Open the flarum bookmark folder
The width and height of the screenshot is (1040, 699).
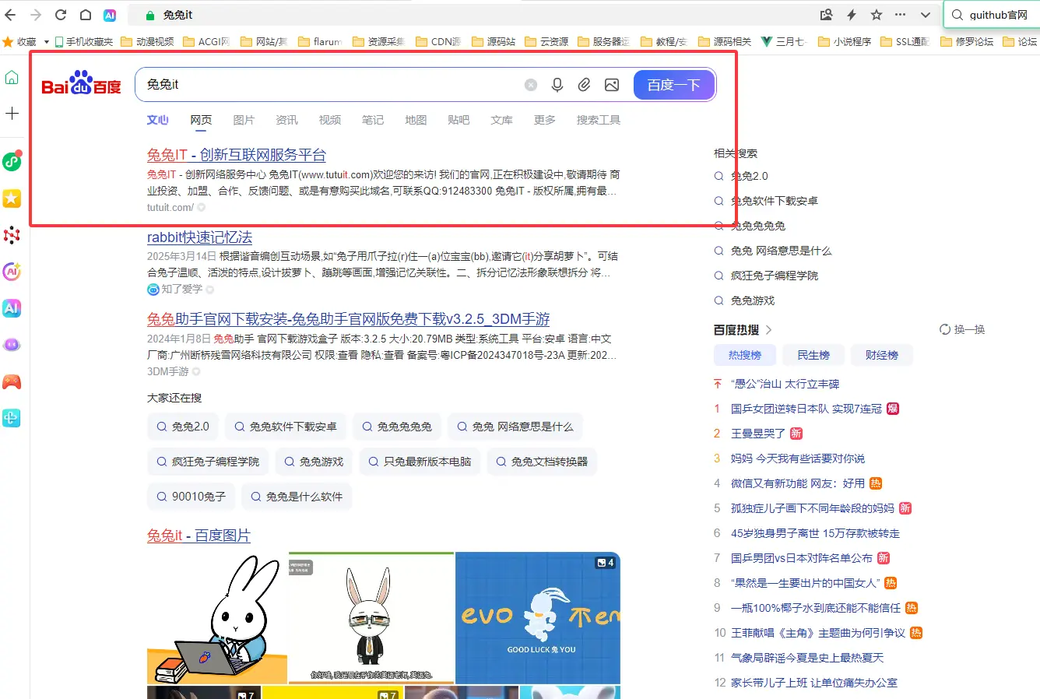coord(320,42)
